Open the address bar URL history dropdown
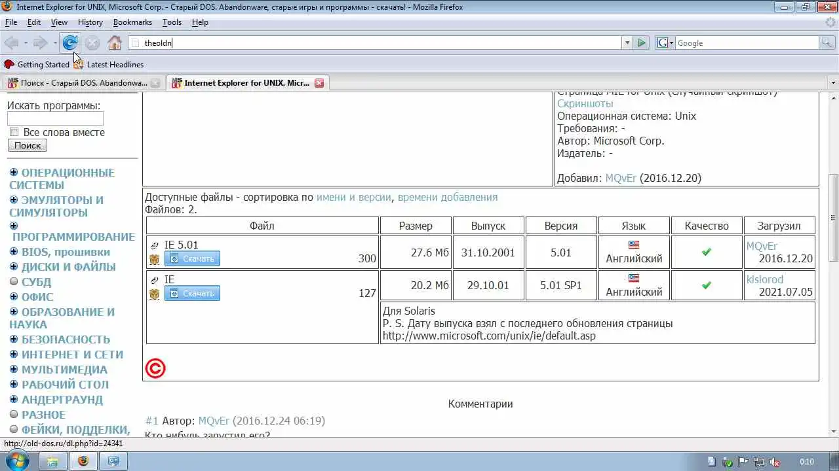This screenshot has width=839, height=471. tap(627, 43)
